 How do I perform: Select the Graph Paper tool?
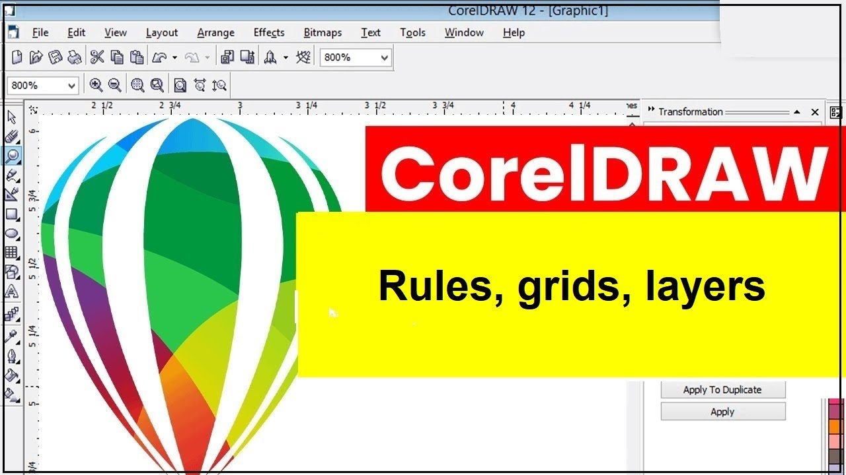click(12, 252)
